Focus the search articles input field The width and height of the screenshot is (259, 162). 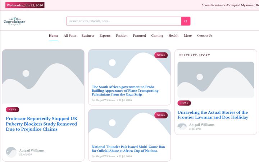pyautogui.click(x=124, y=21)
